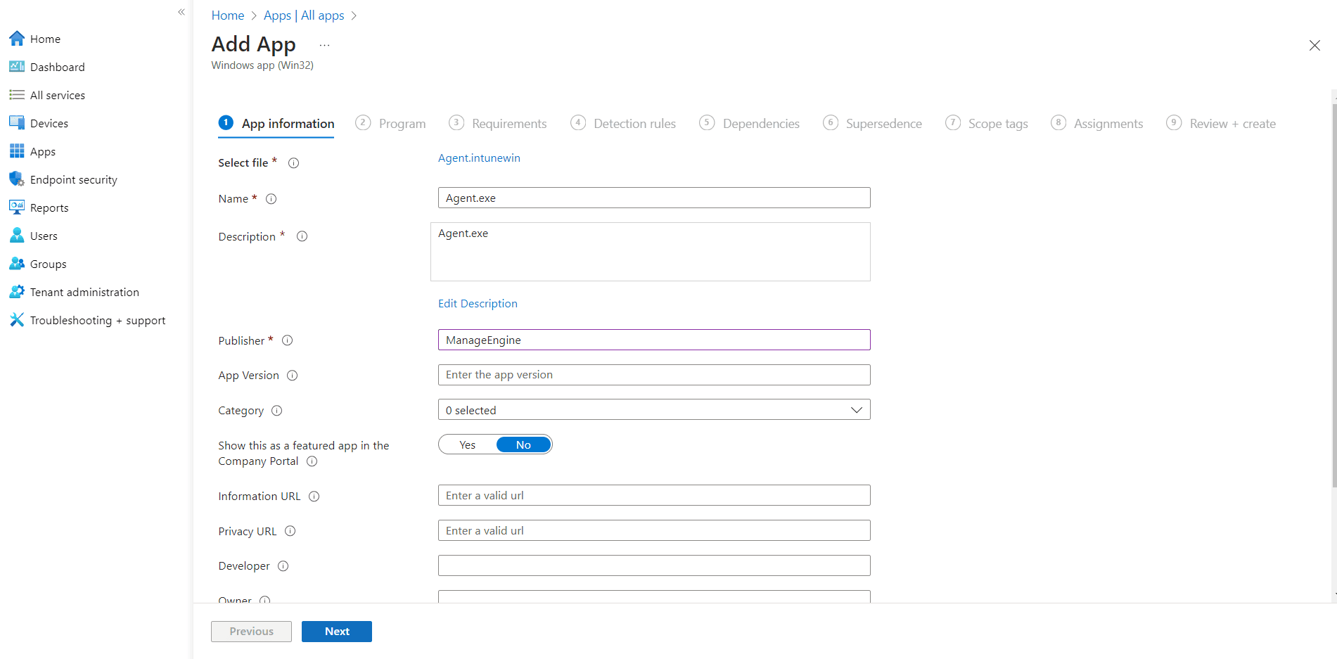
Task: Click the Next button
Action: pos(337,632)
